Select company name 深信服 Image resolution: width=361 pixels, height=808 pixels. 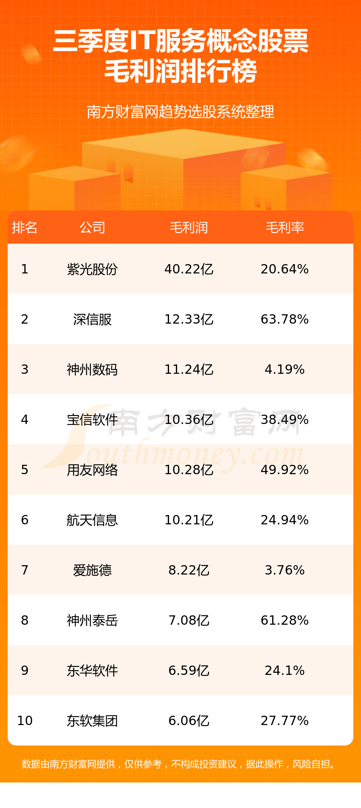[x=92, y=319]
